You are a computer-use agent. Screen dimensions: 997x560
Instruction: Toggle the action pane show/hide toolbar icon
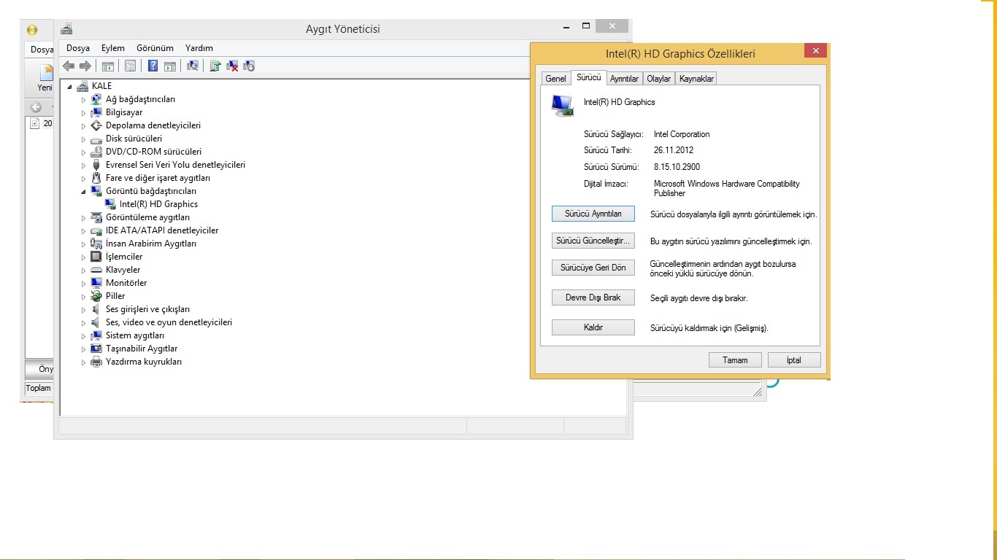pos(170,66)
